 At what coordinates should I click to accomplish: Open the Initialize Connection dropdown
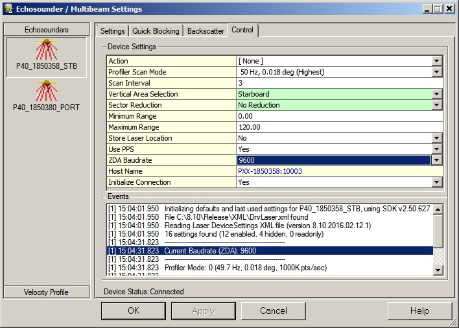coord(437,182)
